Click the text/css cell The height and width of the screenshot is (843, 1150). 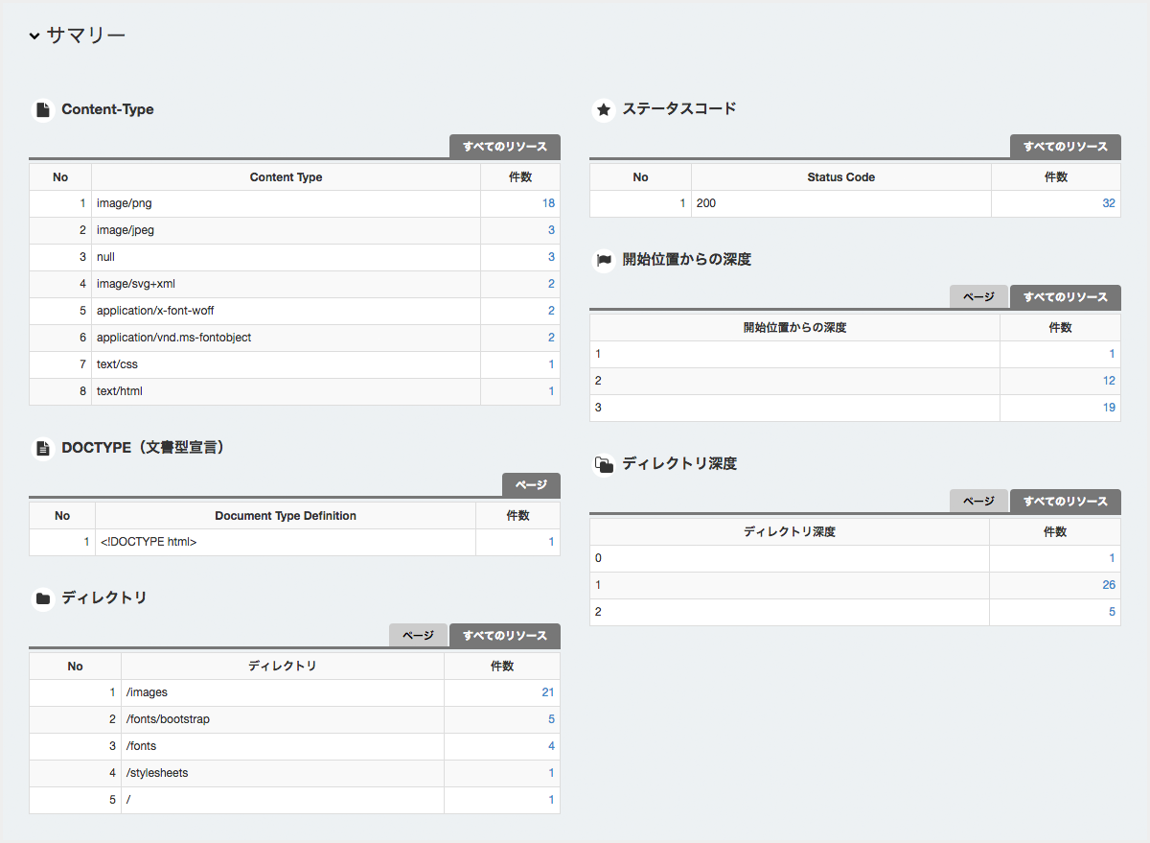point(286,364)
